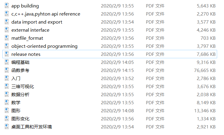This screenshot has height=135, width=224.
Task: Click the PDF icon beside 编程基础
Action: pyautogui.click(x=7, y=62)
